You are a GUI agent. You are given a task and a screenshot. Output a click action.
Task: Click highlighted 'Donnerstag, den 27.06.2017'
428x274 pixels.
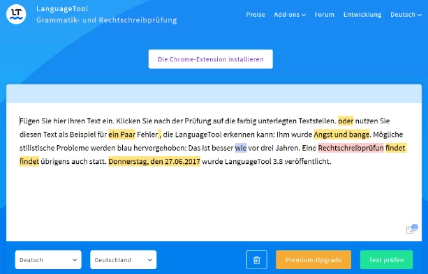click(x=154, y=161)
